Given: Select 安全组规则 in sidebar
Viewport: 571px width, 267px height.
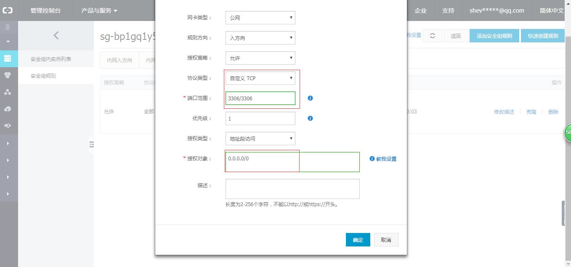Looking at the screenshot, I should [x=43, y=76].
